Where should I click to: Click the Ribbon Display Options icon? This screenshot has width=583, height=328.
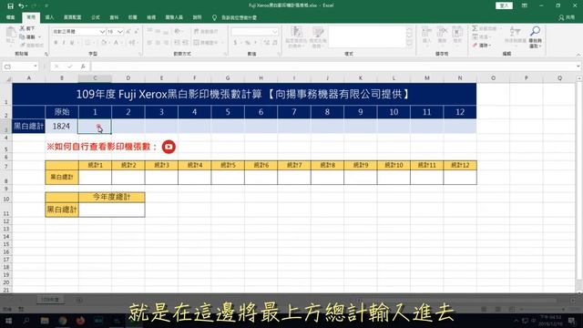[x=525, y=5]
